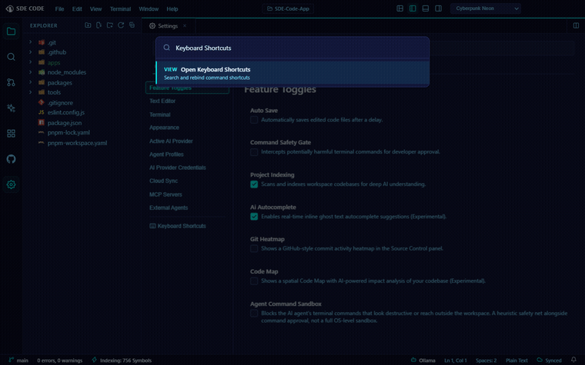Open External Agents settings section

click(x=169, y=207)
